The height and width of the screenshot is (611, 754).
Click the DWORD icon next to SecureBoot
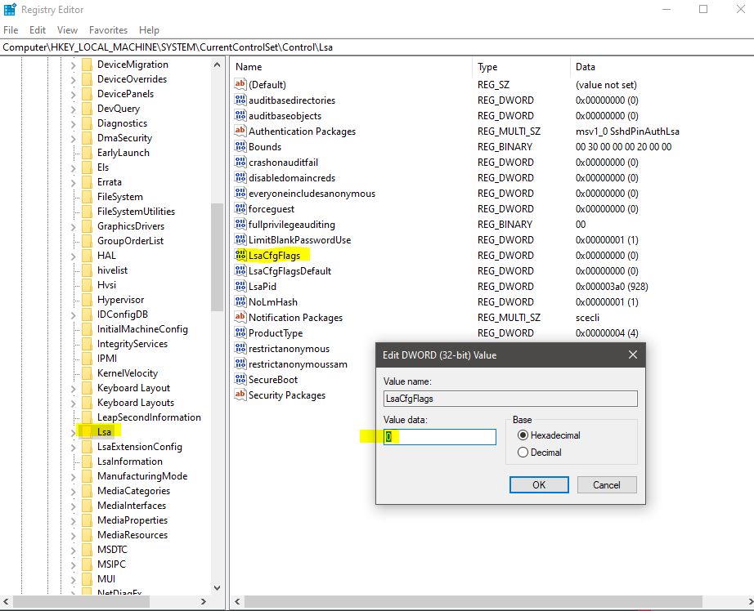click(x=240, y=379)
